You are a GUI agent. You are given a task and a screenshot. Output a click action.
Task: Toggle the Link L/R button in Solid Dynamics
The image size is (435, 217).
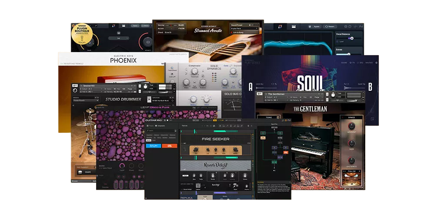[172, 74]
